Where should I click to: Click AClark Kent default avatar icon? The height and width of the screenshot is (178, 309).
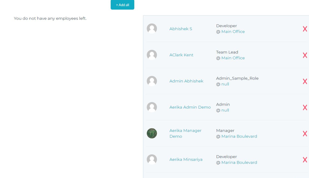(152, 55)
